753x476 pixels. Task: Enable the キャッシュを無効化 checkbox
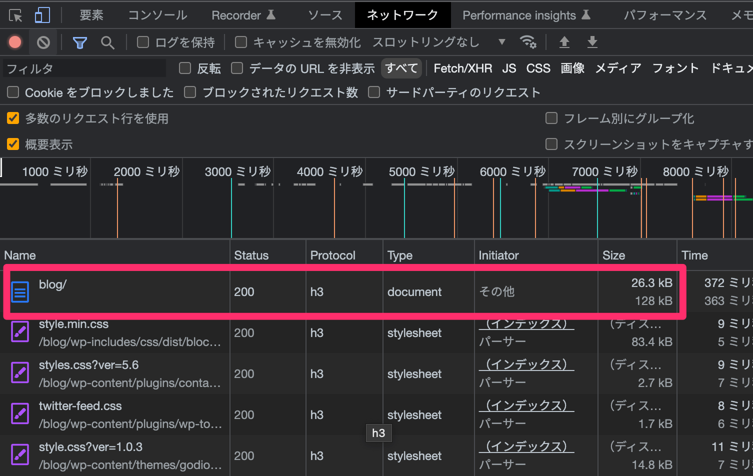click(x=241, y=42)
